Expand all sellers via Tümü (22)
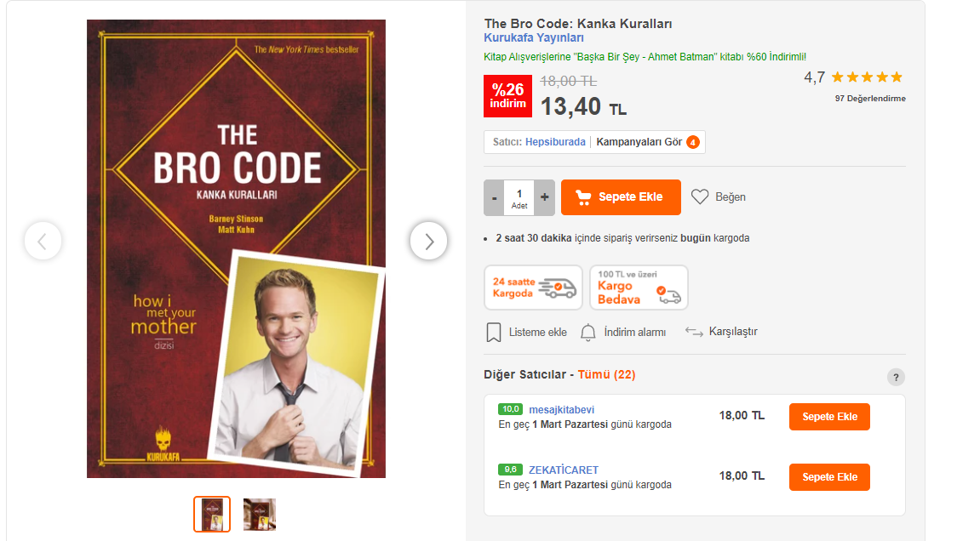The width and height of the screenshot is (980, 541). pos(606,375)
